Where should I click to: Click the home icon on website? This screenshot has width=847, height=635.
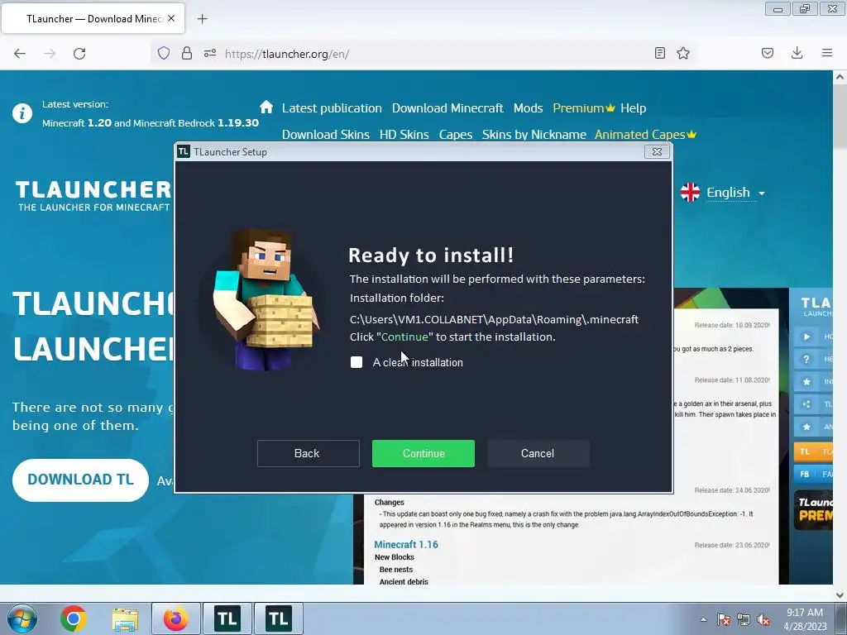[x=266, y=107]
